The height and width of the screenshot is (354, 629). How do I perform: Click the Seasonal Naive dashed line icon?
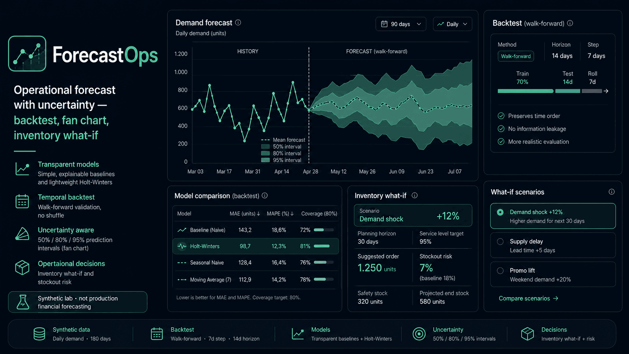coord(182,263)
